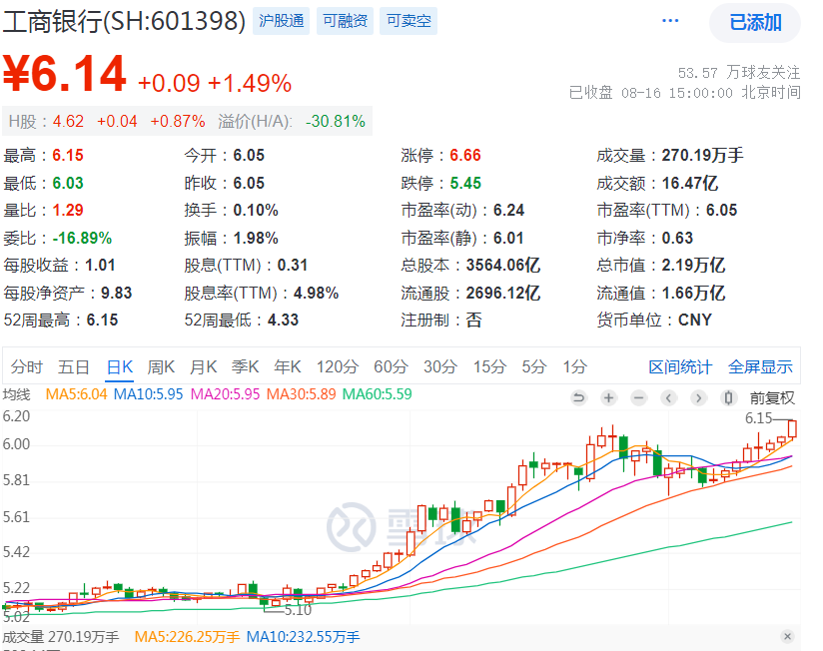Click the H股 price 4.62
This screenshot has height=651, width=823.
68,121
